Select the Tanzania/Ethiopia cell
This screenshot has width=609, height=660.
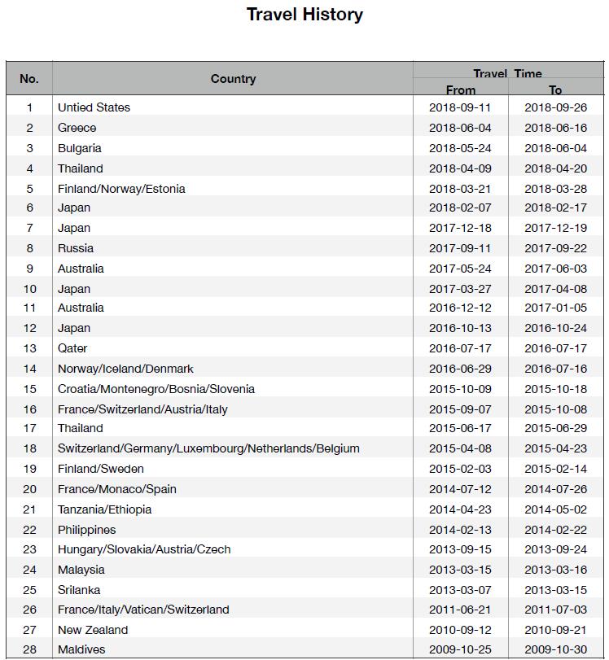tap(104, 509)
